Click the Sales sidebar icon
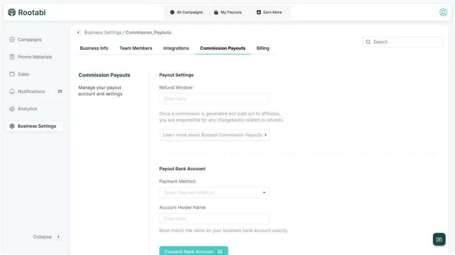The width and height of the screenshot is (455, 255). click(12, 74)
